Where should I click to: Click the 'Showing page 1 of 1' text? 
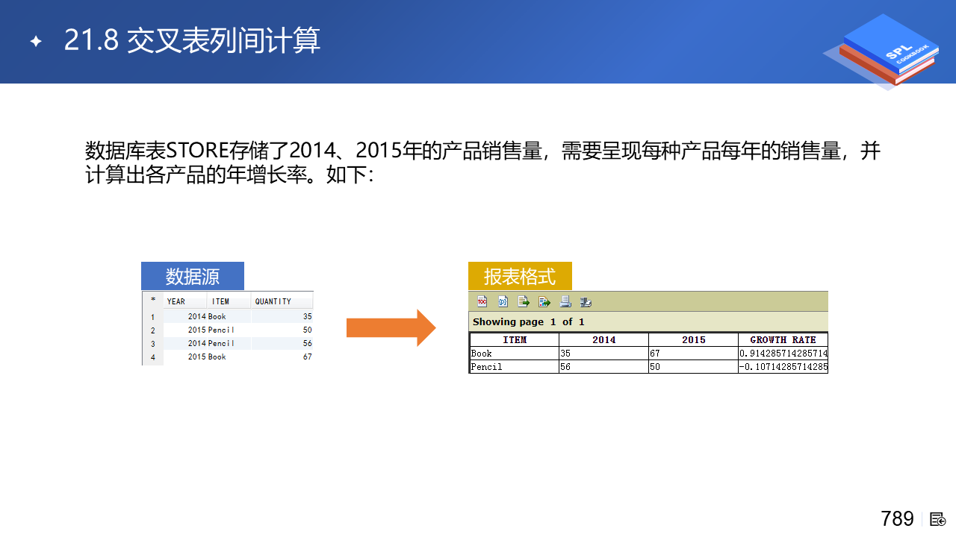coord(529,321)
